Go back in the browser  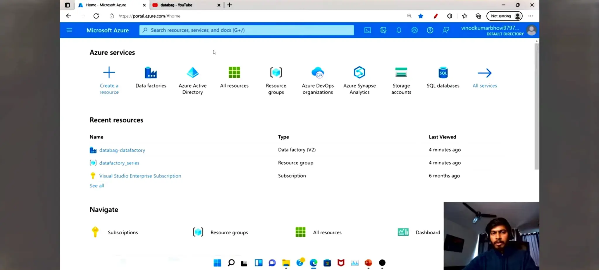point(68,16)
